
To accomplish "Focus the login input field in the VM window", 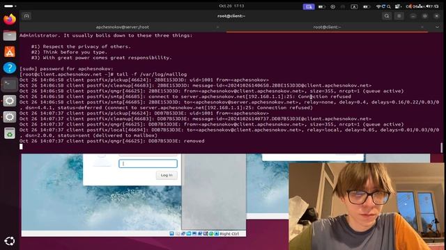I will [x=148, y=164].
